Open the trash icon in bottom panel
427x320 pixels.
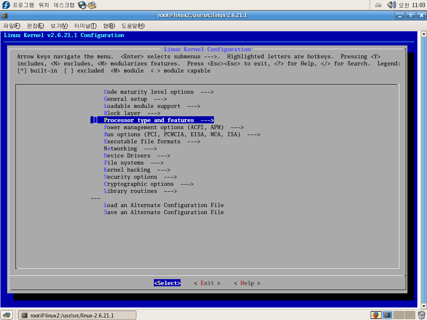click(x=422, y=315)
